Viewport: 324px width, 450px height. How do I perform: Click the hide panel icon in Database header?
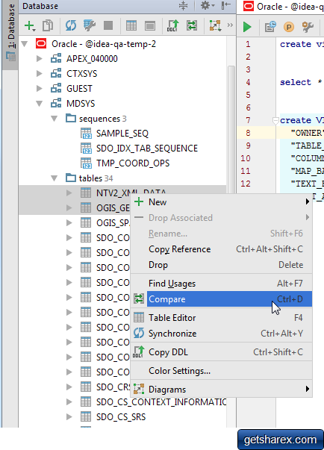[x=226, y=5]
